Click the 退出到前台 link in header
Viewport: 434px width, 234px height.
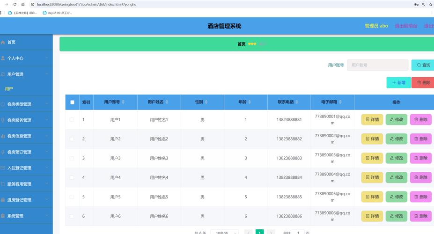pyautogui.click(x=406, y=26)
